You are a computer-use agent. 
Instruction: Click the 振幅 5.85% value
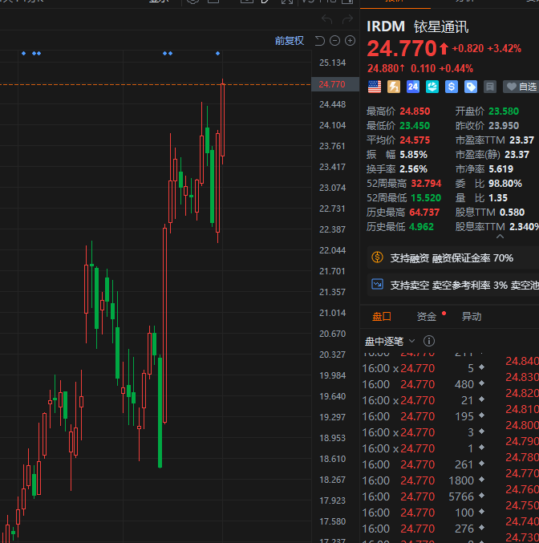point(413,155)
